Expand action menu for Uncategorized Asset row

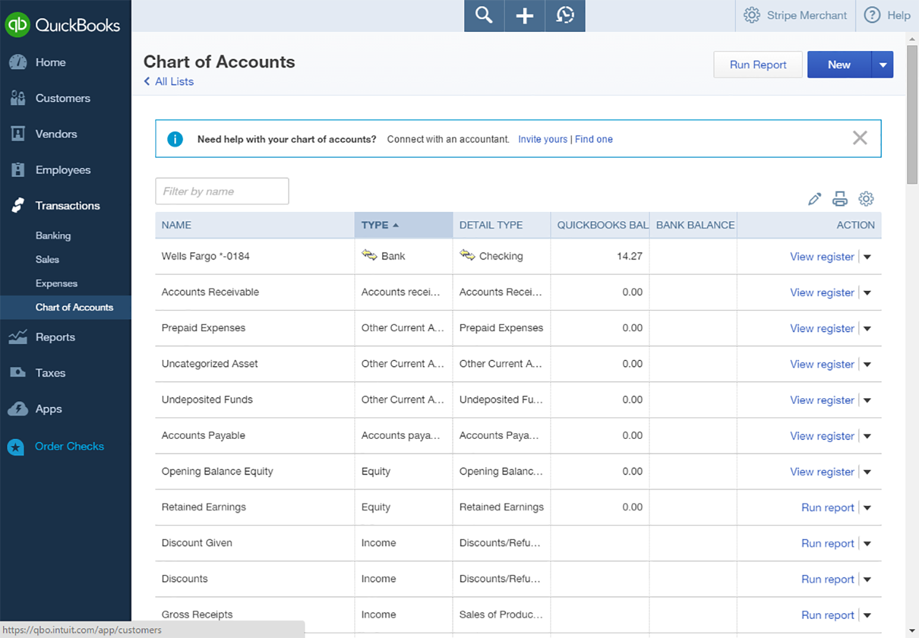[x=867, y=364]
